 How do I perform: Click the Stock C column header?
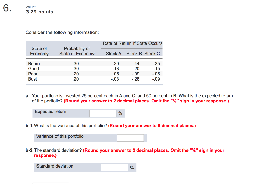[x=152, y=54]
